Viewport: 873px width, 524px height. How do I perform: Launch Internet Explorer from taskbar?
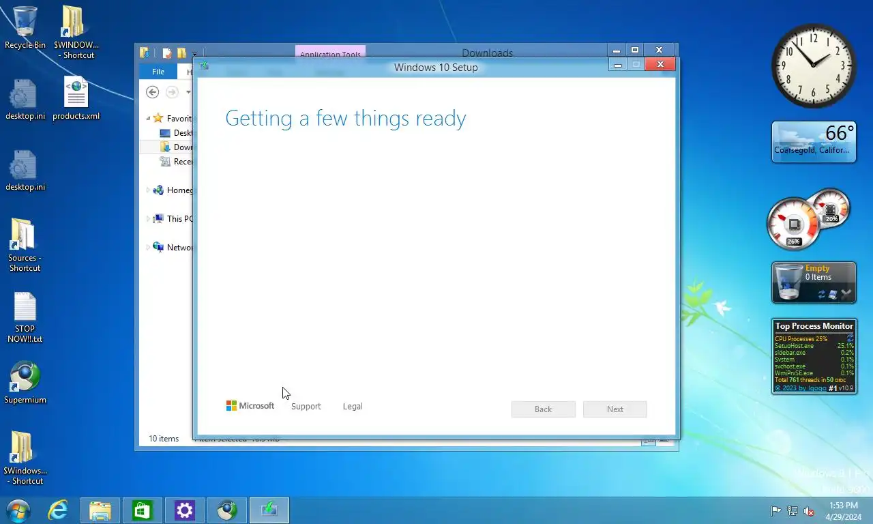[x=58, y=510]
